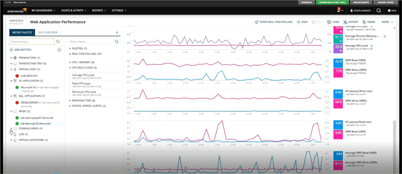Open Alerts & Activity menu
402x174 pixels.
[74, 11]
